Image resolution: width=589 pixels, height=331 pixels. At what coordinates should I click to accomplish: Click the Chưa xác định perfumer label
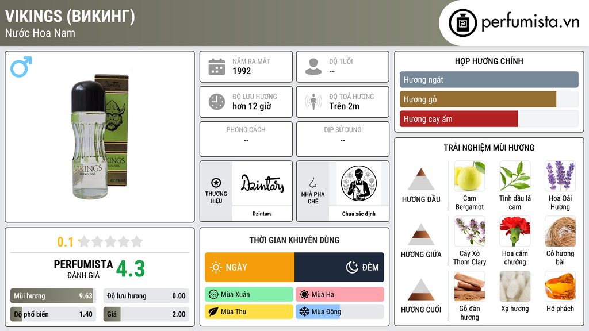click(x=359, y=214)
